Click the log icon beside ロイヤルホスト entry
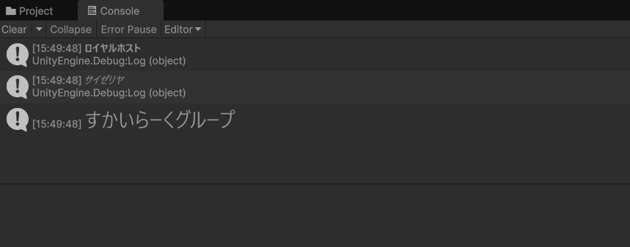Image resolution: width=630 pixels, height=247 pixels. (x=18, y=55)
